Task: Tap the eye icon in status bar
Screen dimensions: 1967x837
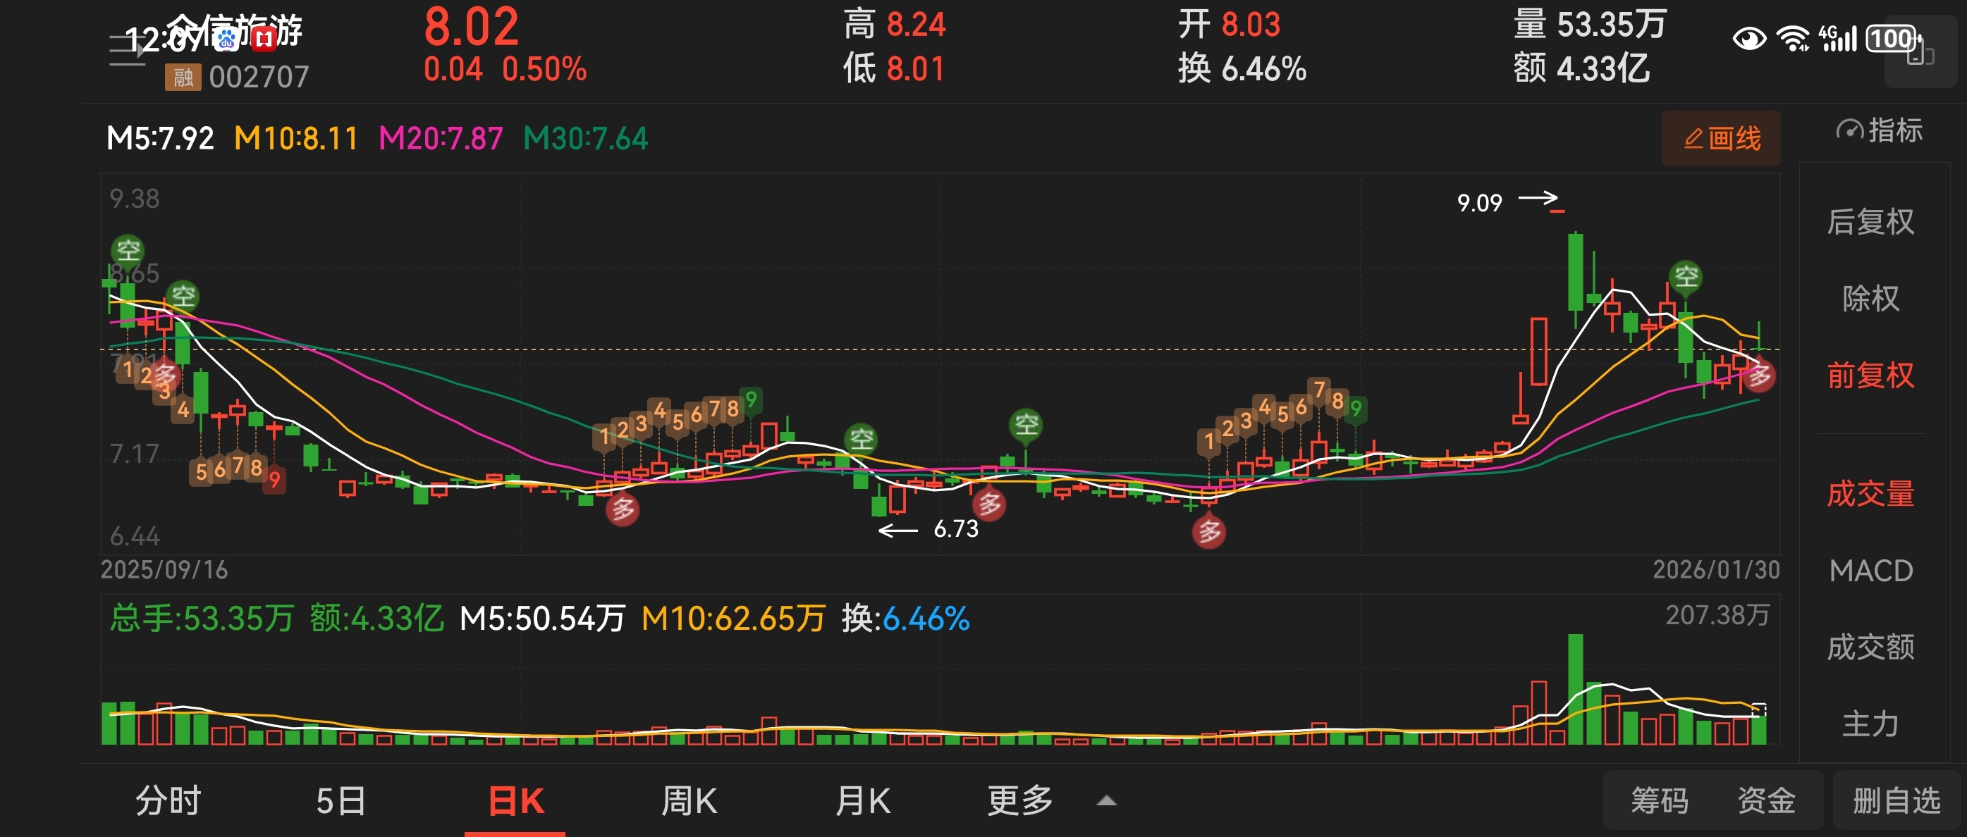Action: point(1748,38)
